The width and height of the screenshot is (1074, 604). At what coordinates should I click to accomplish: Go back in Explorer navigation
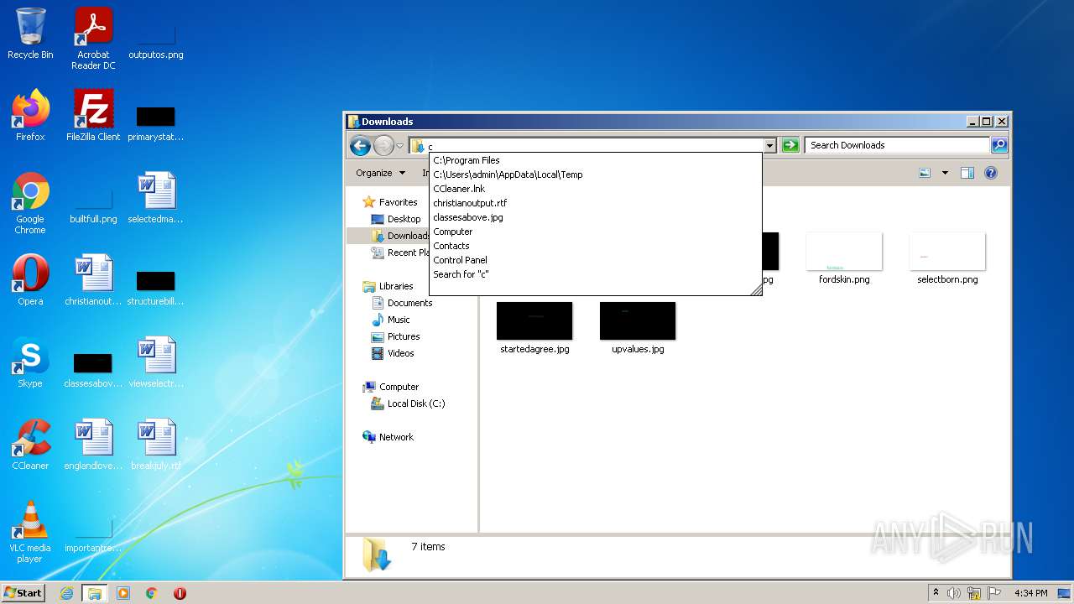click(360, 146)
